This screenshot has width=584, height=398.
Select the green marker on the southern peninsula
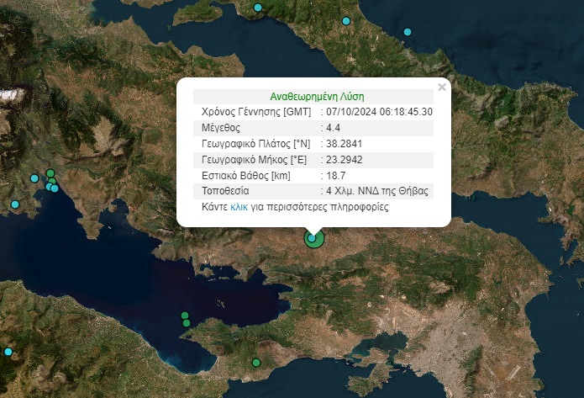[x=256, y=363]
